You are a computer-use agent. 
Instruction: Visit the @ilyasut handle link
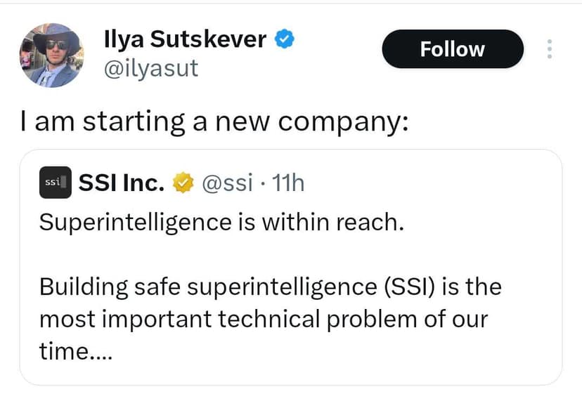(151, 68)
